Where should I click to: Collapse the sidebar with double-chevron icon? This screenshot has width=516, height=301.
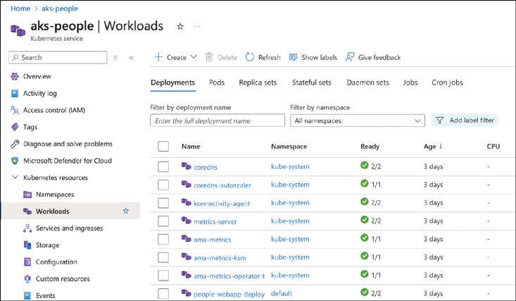click(131, 58)
